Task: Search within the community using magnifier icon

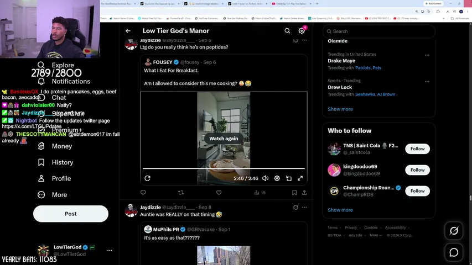Action: 287,31
